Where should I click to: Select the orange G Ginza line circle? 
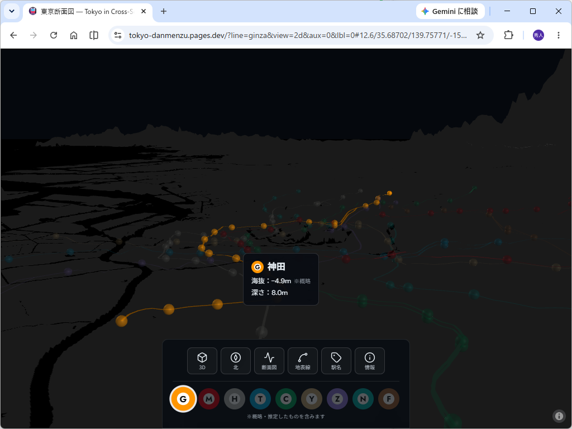point(183,399)
